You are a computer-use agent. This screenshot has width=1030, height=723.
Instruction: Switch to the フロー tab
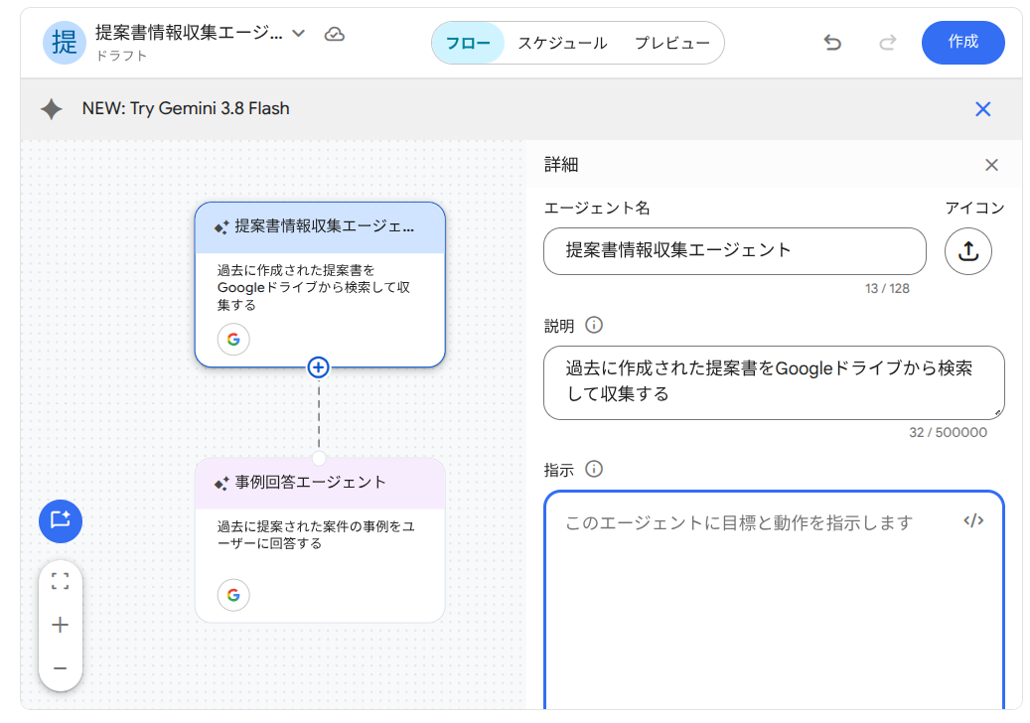pos(468,44)
